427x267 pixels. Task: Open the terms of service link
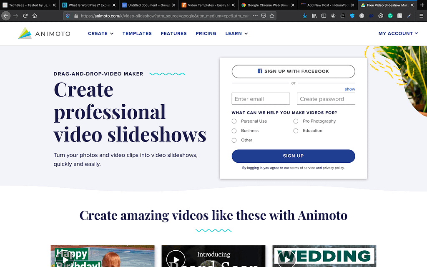(302, 168)
